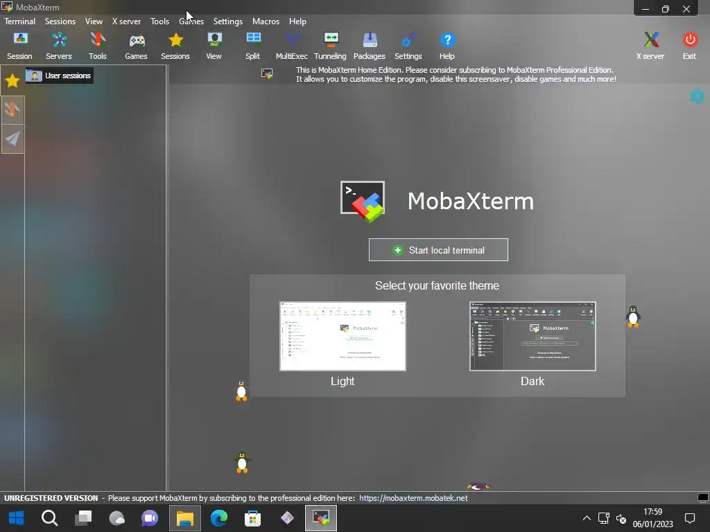
Task: Open the View toolbar icon
Action: click(214, 46)
